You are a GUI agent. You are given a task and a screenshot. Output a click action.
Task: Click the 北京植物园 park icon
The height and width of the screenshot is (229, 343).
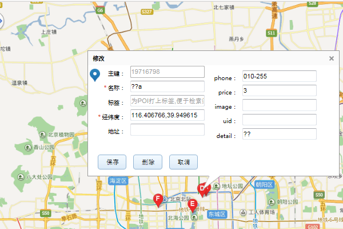click(42, 135)
